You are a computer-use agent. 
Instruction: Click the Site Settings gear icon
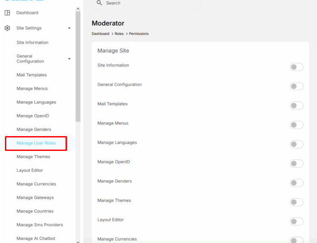coord(7,28)
